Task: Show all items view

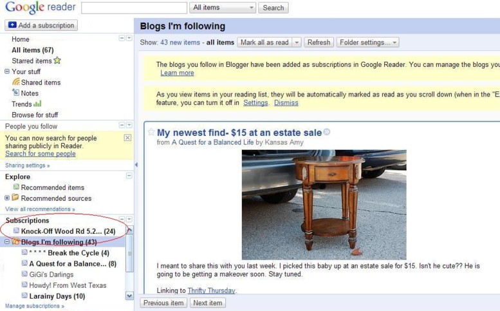Action: 220,42
